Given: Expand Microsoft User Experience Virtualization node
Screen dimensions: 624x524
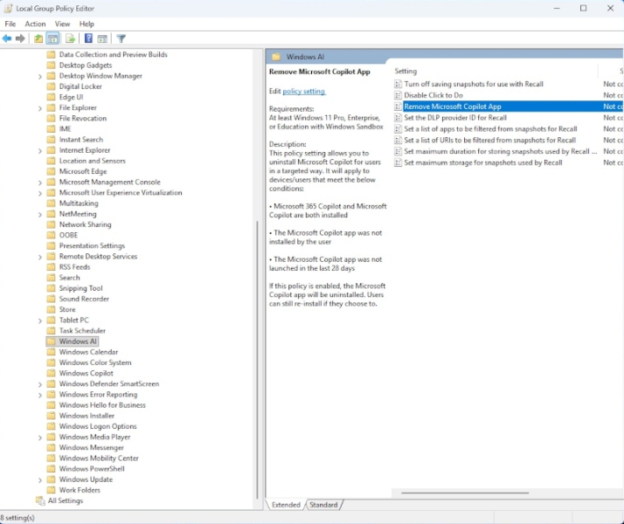Looking at the screenshot, I should tap(40, 193).
